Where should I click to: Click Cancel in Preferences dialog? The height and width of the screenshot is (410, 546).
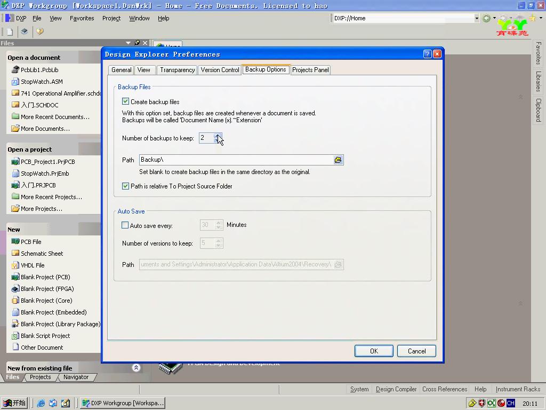416,351
